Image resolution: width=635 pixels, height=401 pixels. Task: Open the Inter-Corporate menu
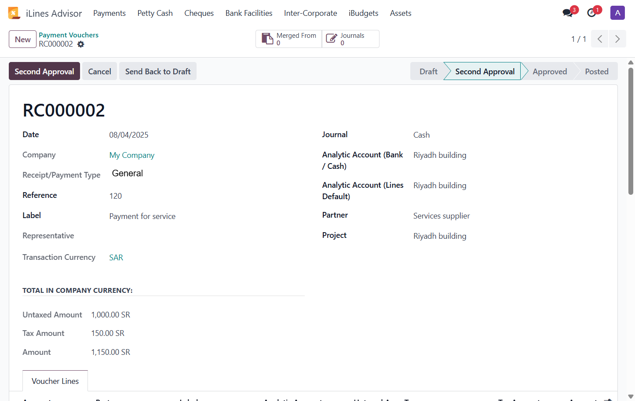click(310, 13)
